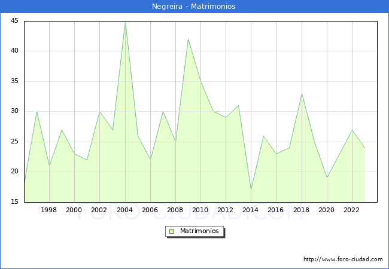Click the x-axis label 2006
The image size is (389, 269).
click(x=150, y=210)
